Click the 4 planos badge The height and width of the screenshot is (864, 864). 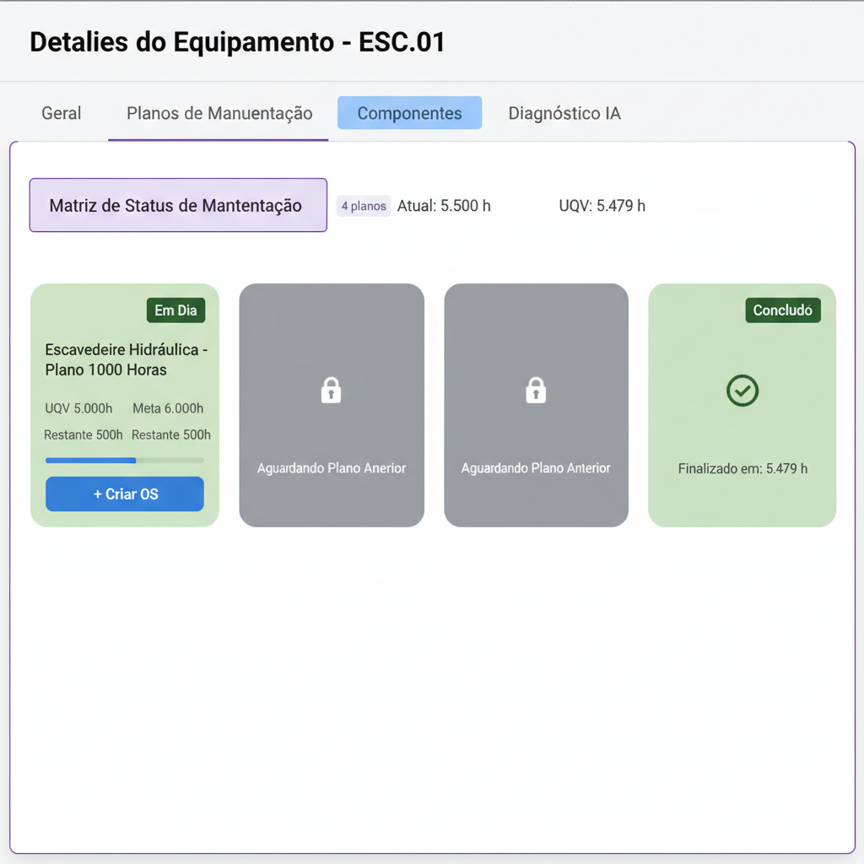pos(364,206)
